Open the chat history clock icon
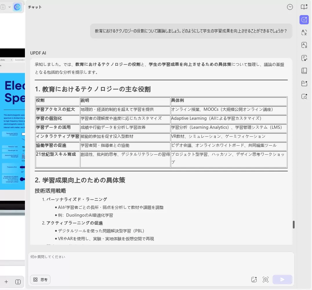312x290 pixels. [290, 7]
